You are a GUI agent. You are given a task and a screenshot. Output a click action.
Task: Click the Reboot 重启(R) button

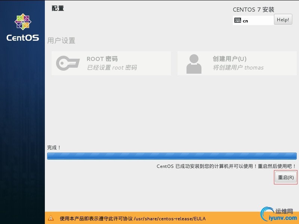[x=286, y=177]
